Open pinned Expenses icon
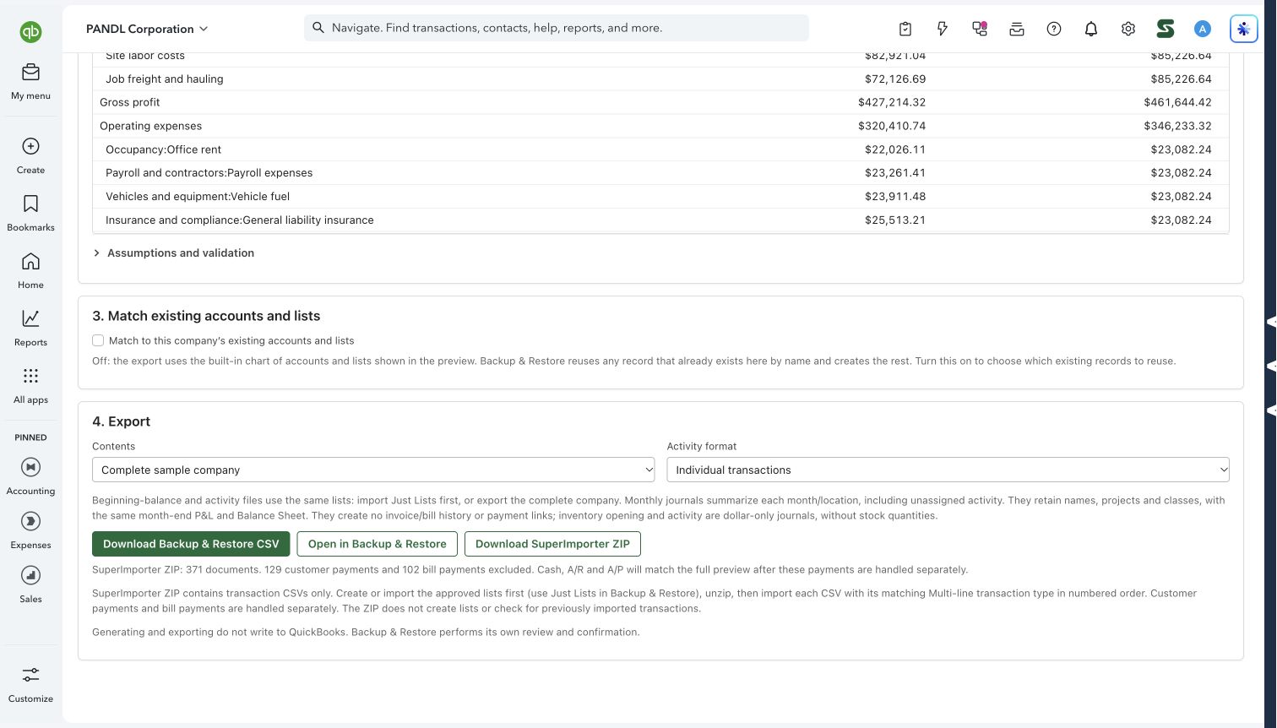1277x728 pixels. (x=30, y=521)
